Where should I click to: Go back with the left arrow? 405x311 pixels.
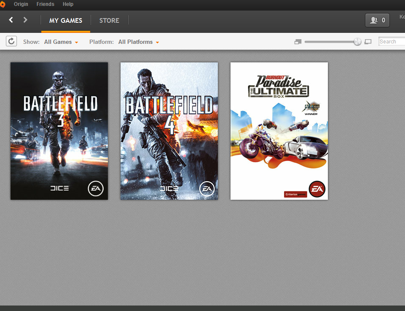[11, 20]
